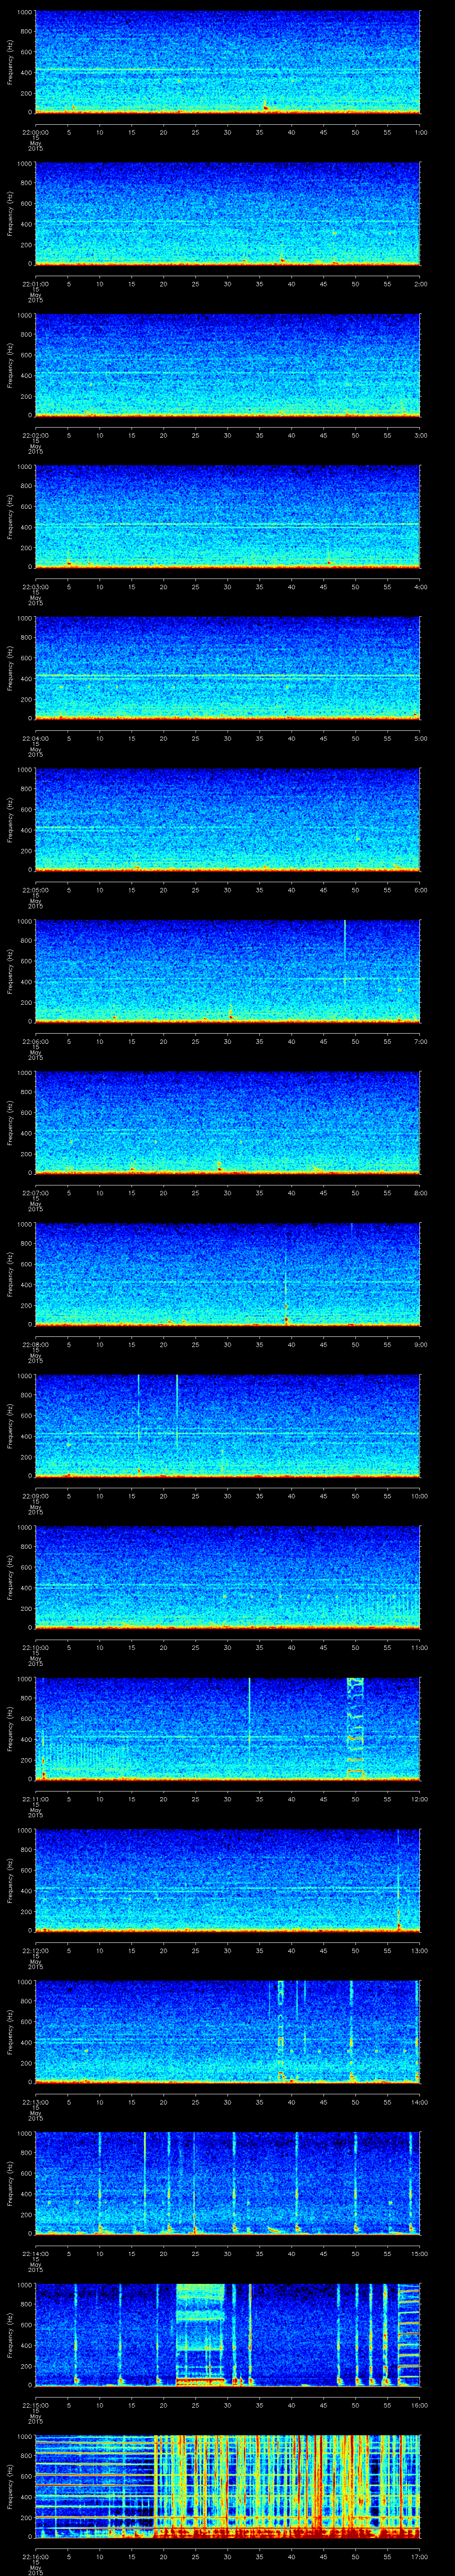This screenshot has width=455, height=2576.
Task: Click the '22:08:00' time label
Action: coord(35,1343)
